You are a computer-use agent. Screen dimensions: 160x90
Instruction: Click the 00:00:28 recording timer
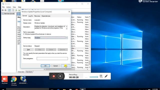tap(74, 77)
